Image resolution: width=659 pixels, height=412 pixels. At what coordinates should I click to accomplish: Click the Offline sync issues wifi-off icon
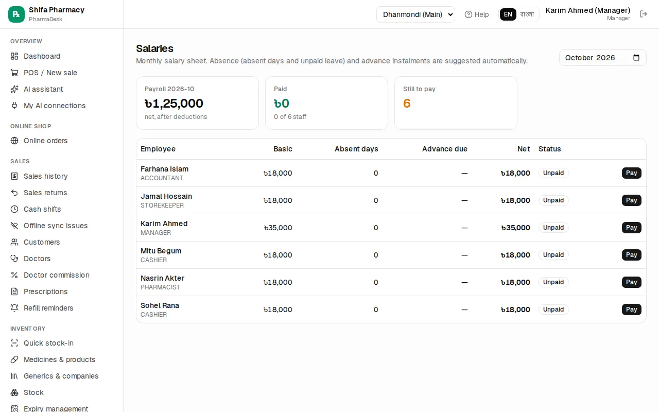pos(14,226)
